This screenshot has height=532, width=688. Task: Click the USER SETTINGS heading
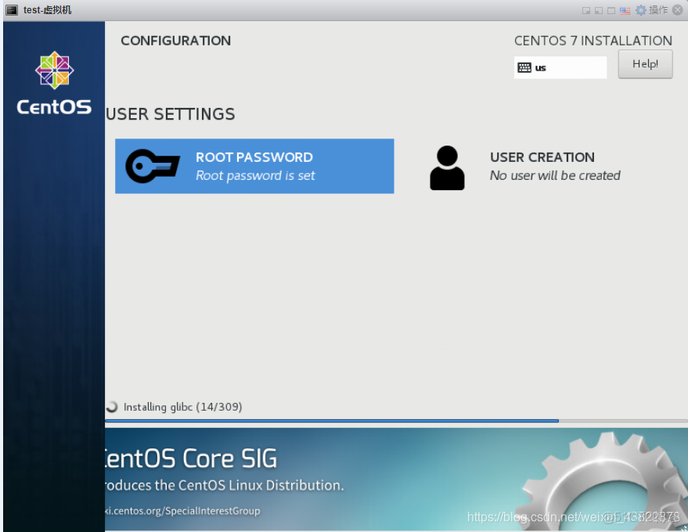point(171,114)
